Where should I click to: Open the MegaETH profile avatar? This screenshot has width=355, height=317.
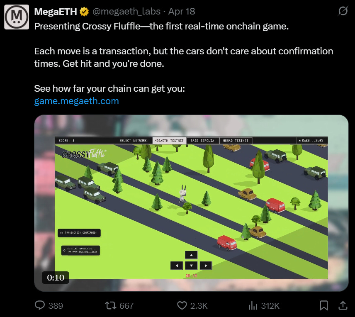pos(17,17)
